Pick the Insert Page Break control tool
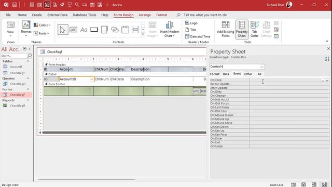This screenshot has height=187, width=332. coord(135,30)
